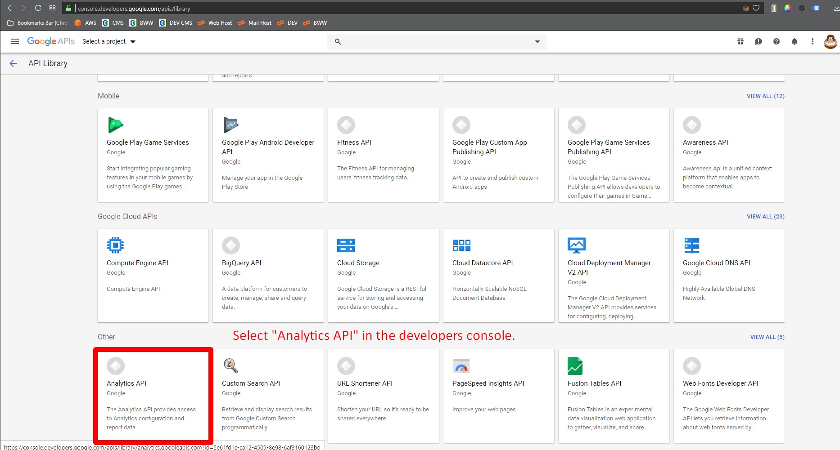The image size is (840, 450).
Task: Open the Bookmarks Bar folder
Action: 37,23
